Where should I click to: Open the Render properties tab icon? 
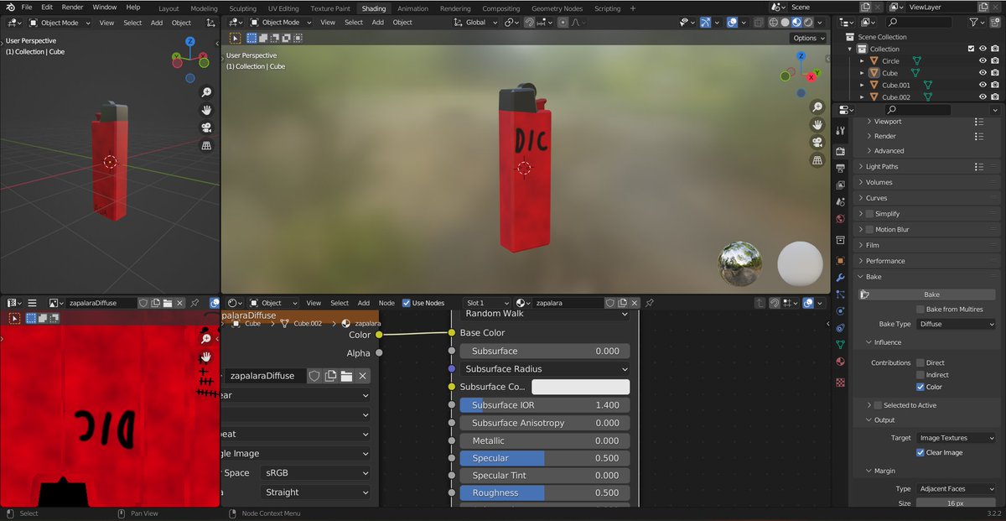(x=840, y=151)
